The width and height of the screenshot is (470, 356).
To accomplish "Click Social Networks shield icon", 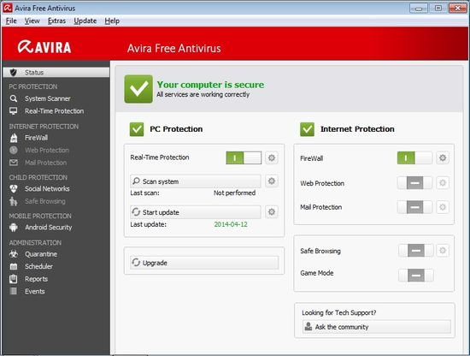I will click(x=14, y=189).
